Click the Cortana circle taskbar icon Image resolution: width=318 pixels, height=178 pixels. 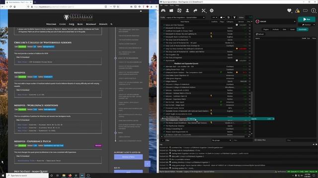(52, 176)
